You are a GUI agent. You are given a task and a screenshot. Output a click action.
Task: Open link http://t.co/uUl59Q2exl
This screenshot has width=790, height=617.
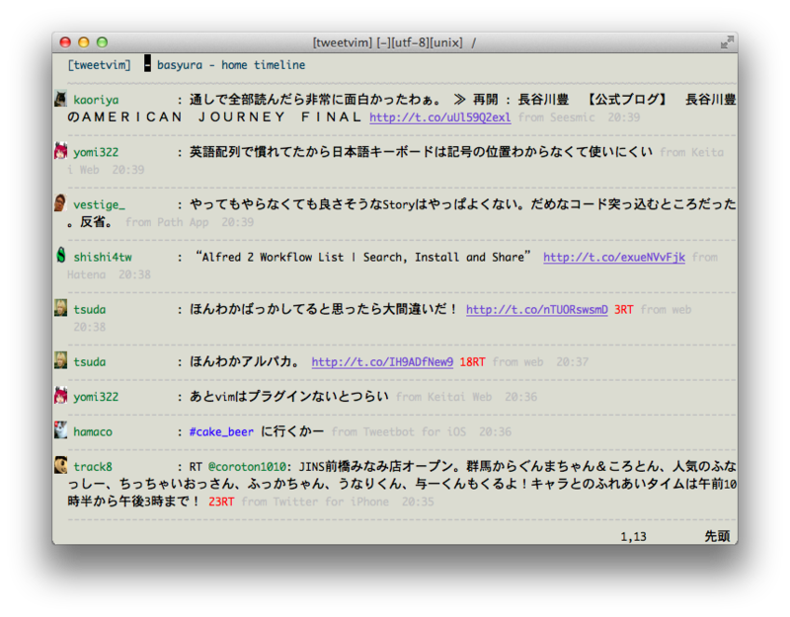coord(439,117)
